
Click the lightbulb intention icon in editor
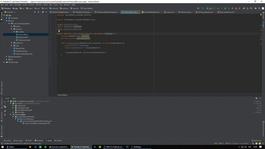59,31
